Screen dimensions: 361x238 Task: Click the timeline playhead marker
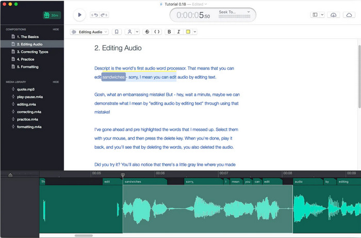tap(123, 175)
